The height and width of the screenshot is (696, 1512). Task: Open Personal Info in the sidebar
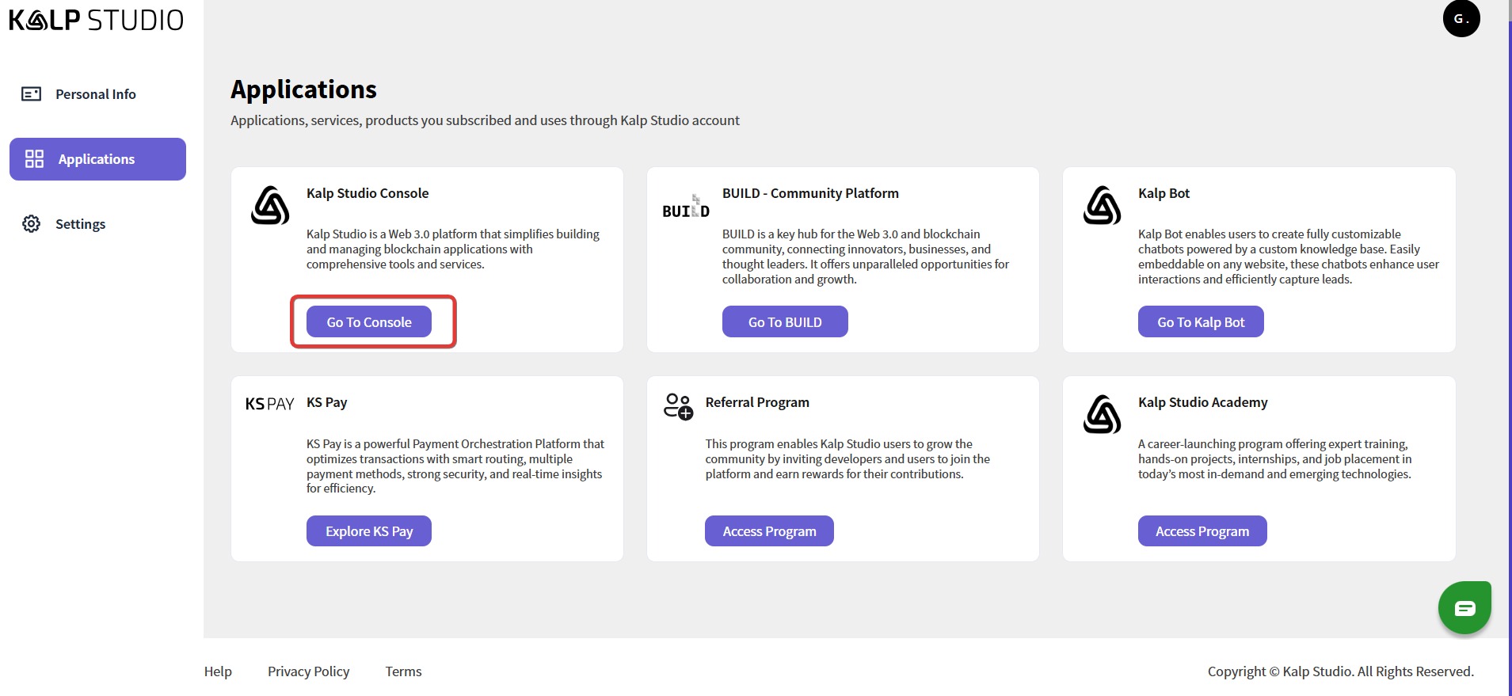pos(95,94)
